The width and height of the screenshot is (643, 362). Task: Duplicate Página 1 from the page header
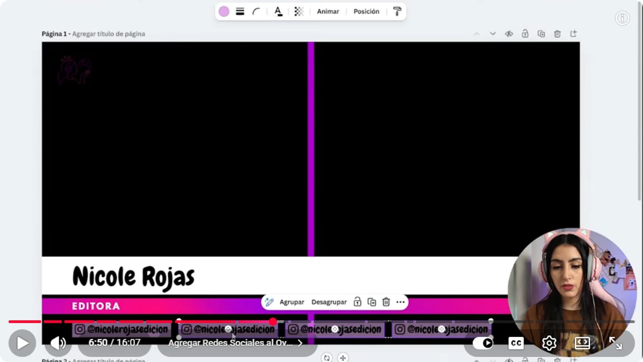[541, 34]
